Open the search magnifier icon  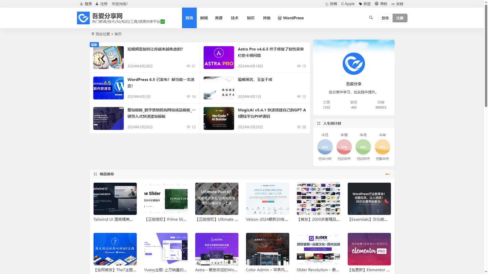(x=371, y=18)
